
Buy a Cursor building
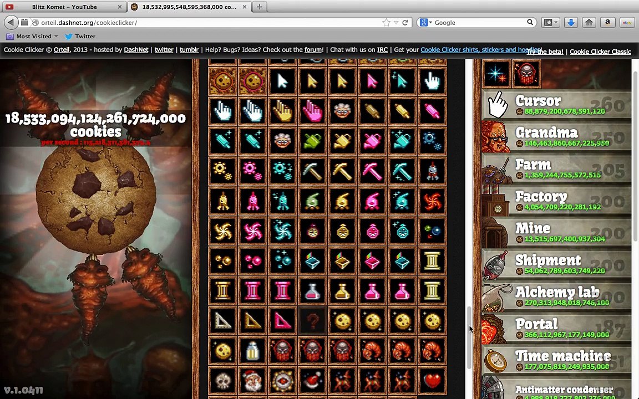point(556,105)
